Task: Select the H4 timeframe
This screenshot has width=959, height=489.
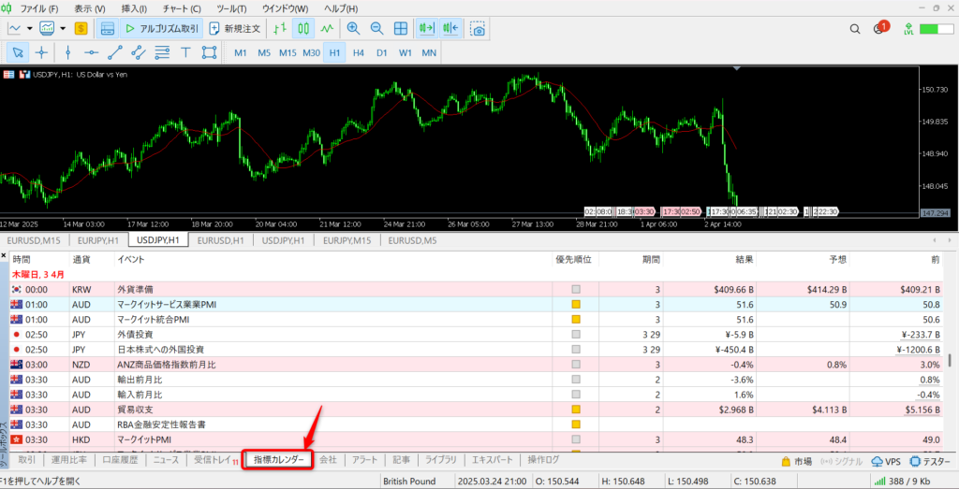Action: coord(359,52)
